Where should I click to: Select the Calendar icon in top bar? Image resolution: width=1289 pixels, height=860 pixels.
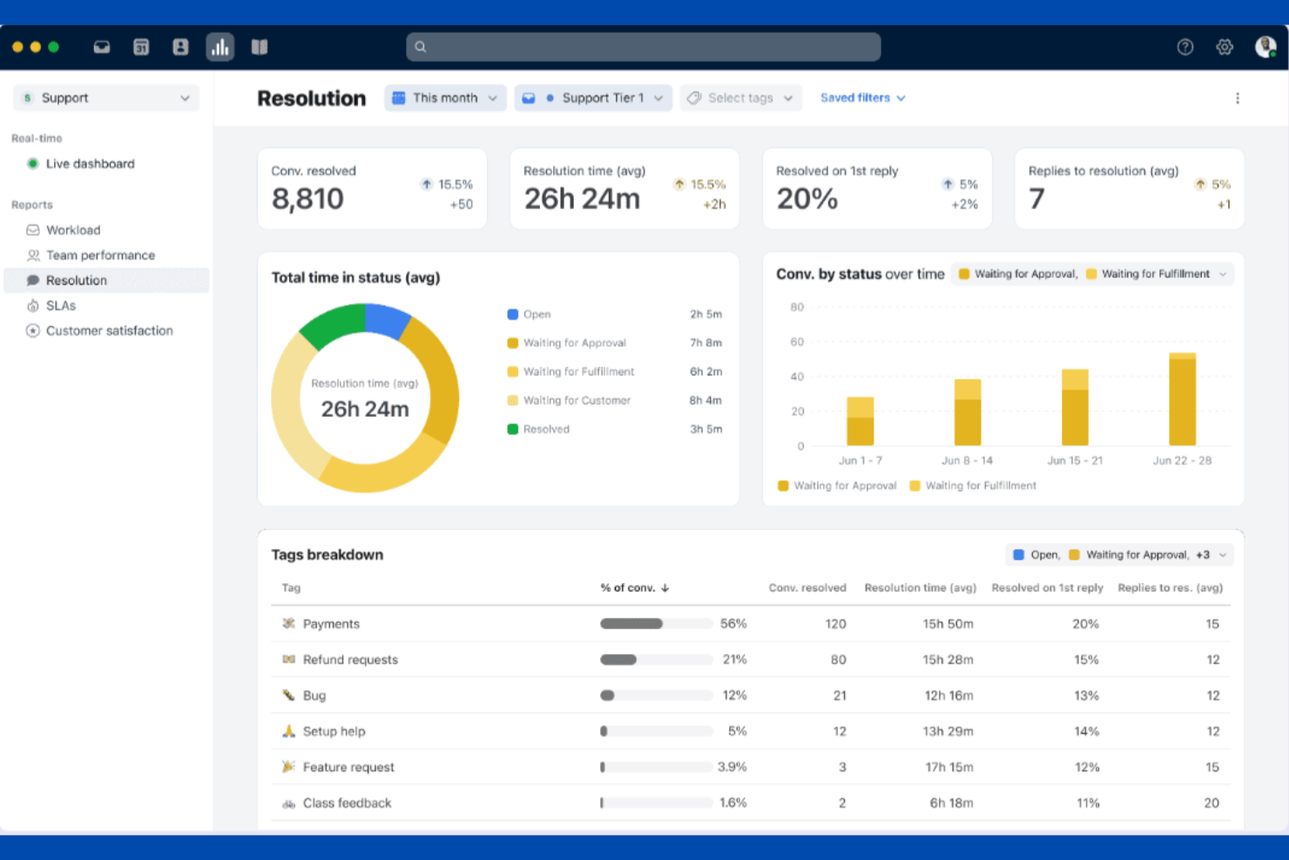pos(140,47)
